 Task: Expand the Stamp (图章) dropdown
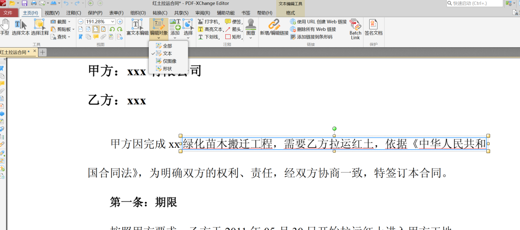click(x=251, y=38)
